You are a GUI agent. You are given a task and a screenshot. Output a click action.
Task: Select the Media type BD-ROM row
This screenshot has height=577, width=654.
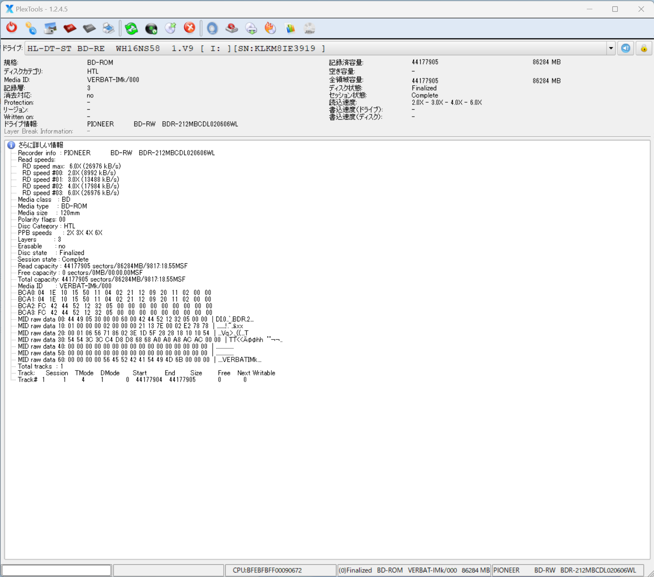[x=52, y=206]
